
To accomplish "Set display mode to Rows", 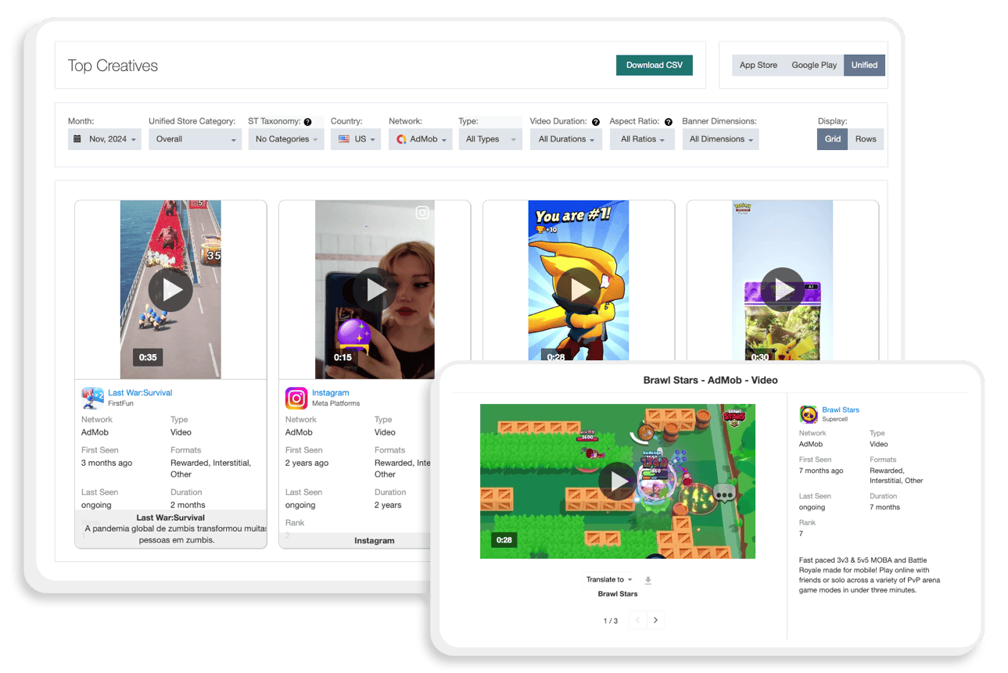I will pos(866,139).
